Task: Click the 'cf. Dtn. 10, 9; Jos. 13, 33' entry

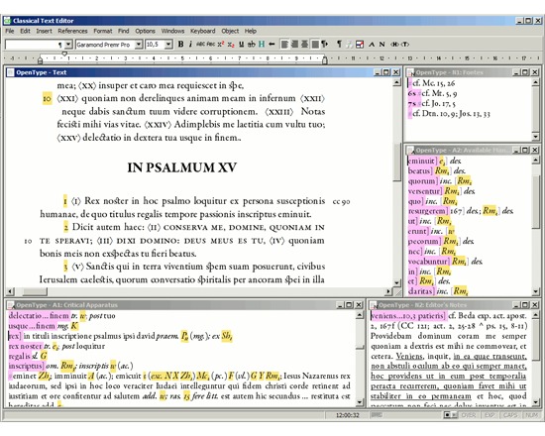Action: pos(451,113)
